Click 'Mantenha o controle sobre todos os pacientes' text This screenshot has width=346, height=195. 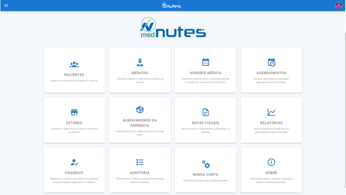74,181
